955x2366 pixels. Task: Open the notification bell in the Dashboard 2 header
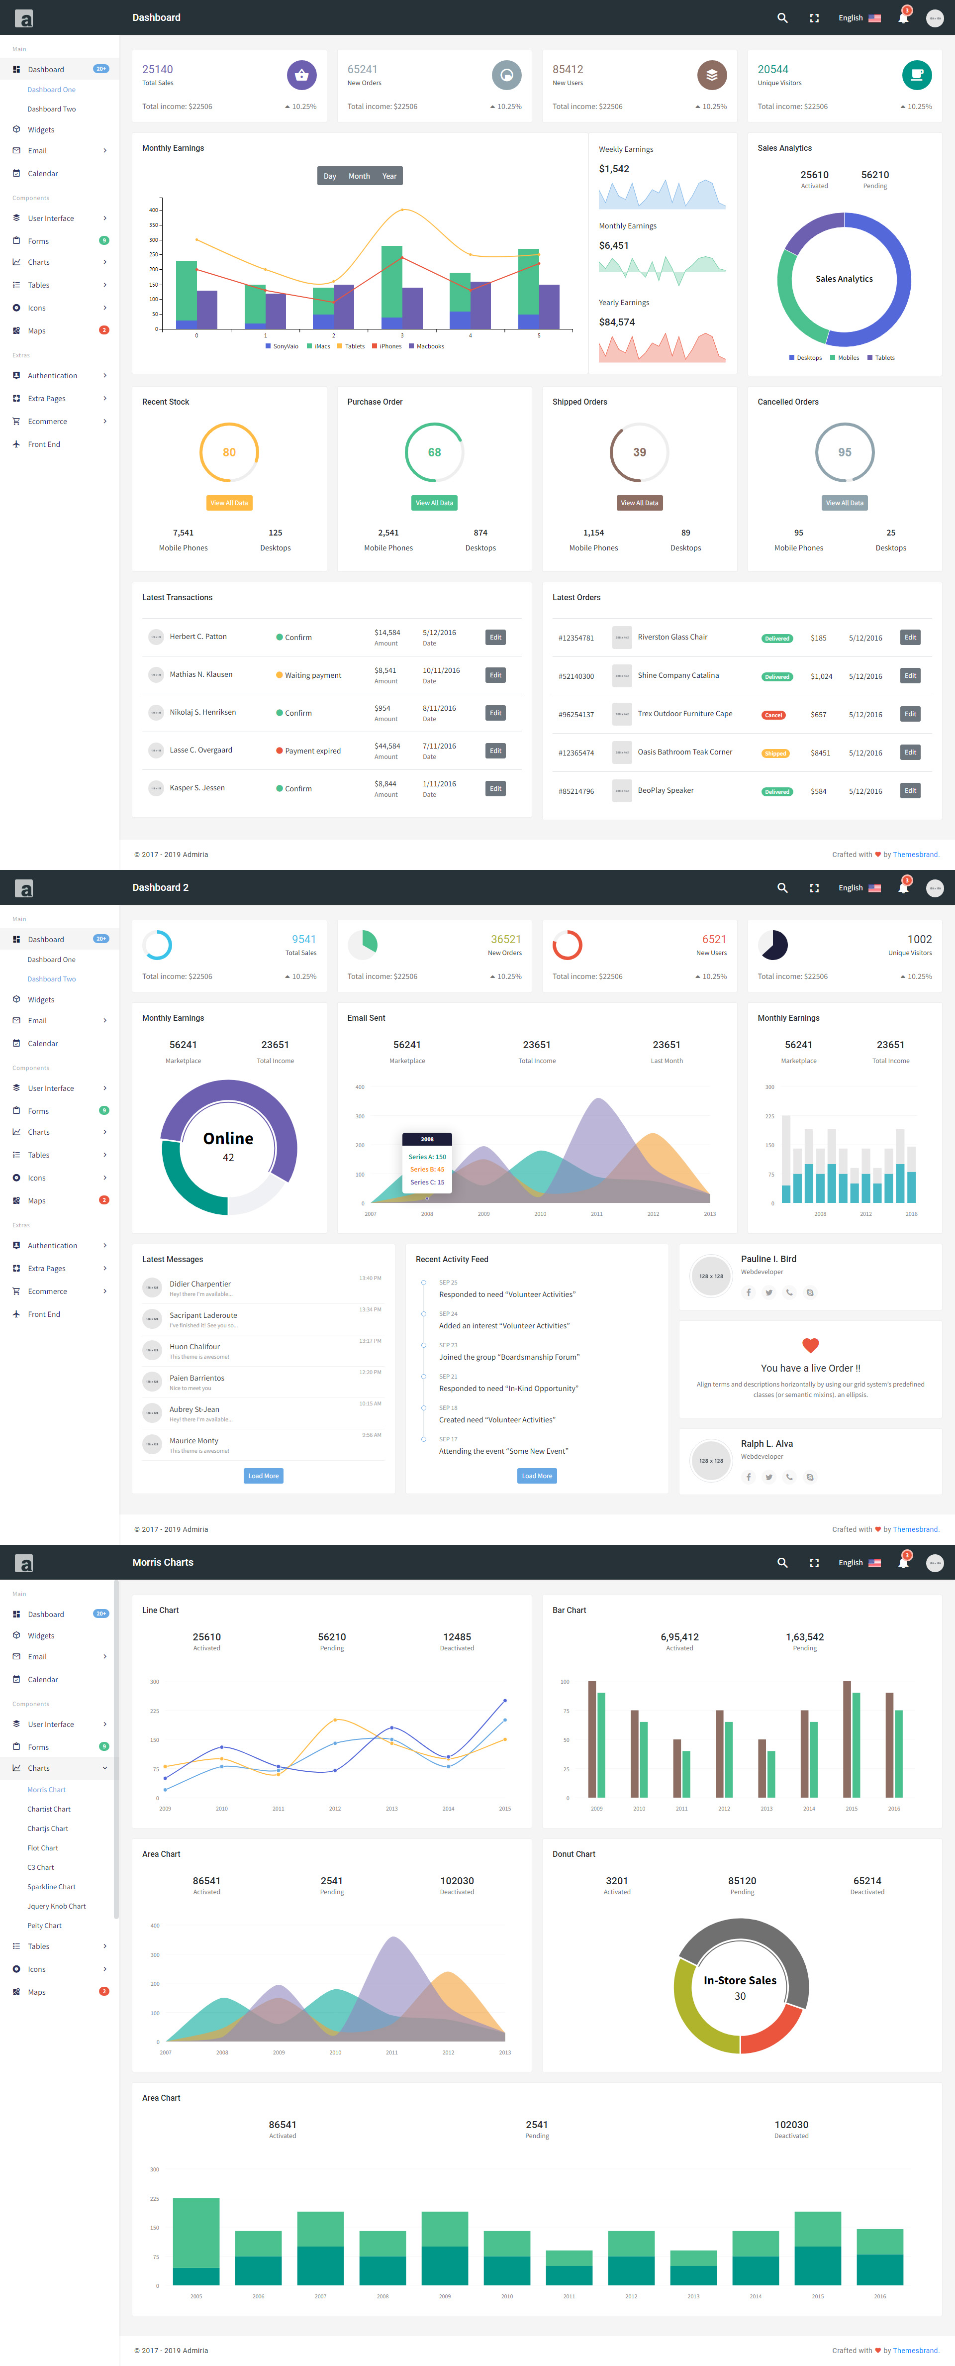tap(904, 888)
